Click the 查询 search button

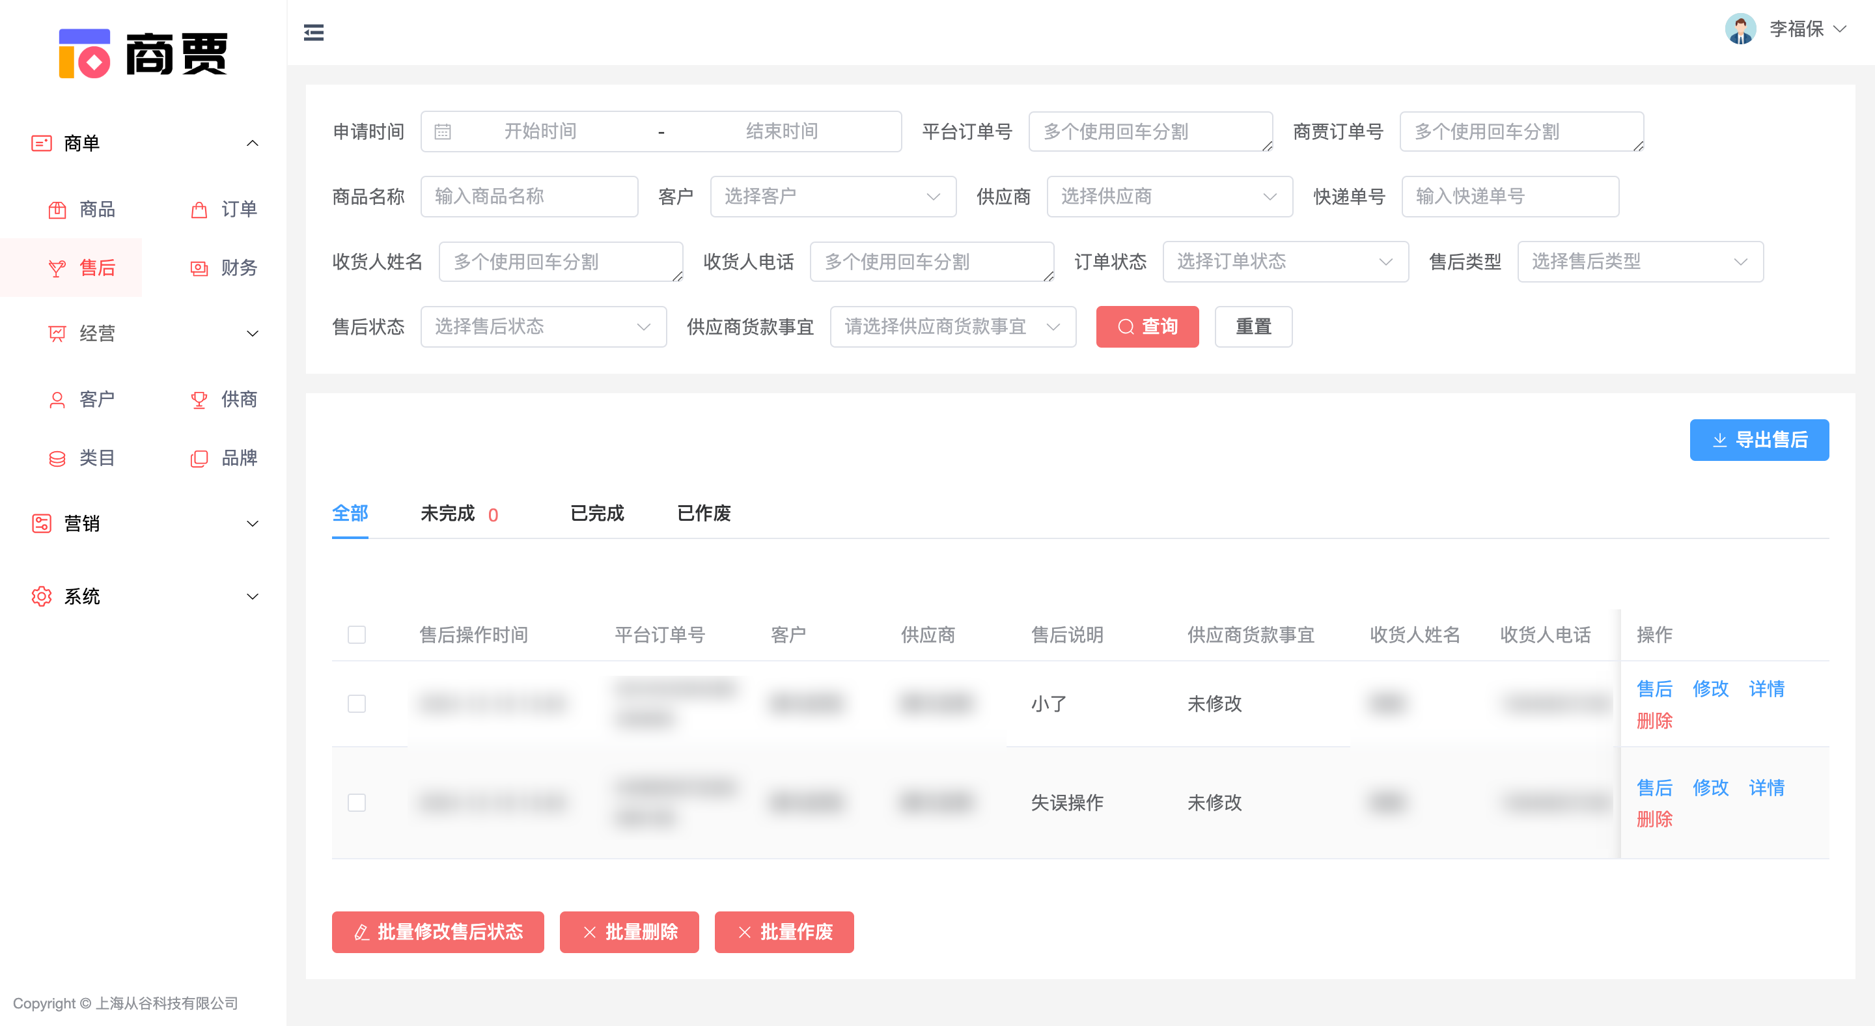1147,327
